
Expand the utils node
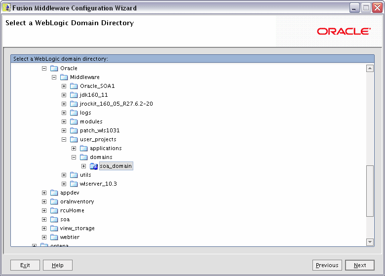[x=64, y=175]
